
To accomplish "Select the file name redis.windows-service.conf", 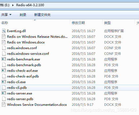I will click(x=28, y=54).
